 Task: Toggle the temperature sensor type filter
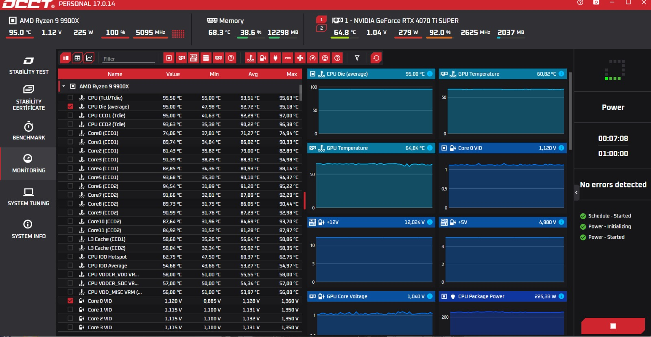(x=251, y=58)
